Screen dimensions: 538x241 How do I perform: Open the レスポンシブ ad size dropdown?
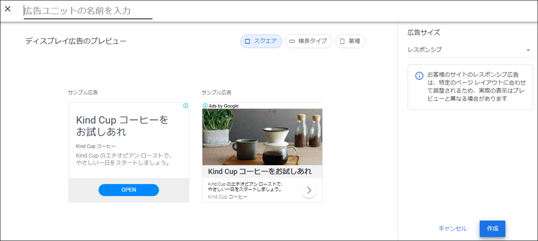pyautogui.click(x=469, y=50)
